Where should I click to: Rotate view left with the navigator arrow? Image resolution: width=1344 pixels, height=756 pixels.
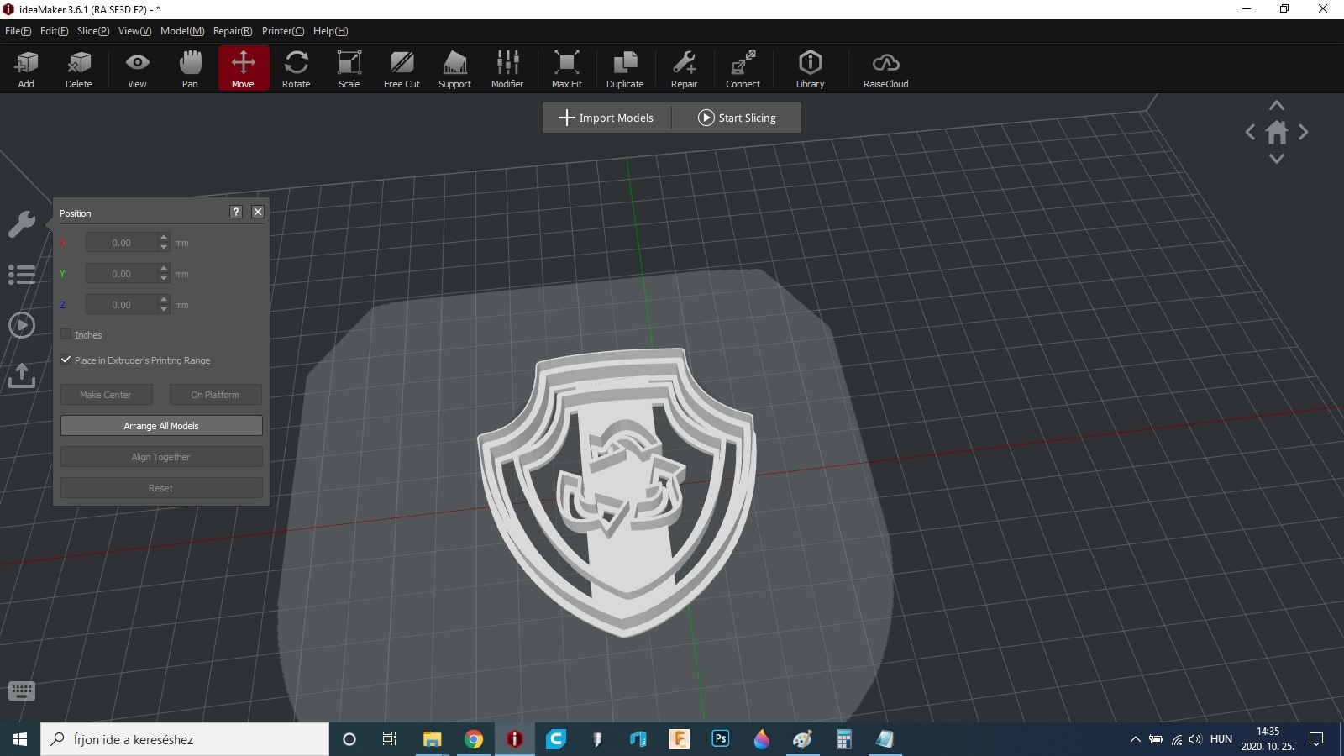point(1250,132)
